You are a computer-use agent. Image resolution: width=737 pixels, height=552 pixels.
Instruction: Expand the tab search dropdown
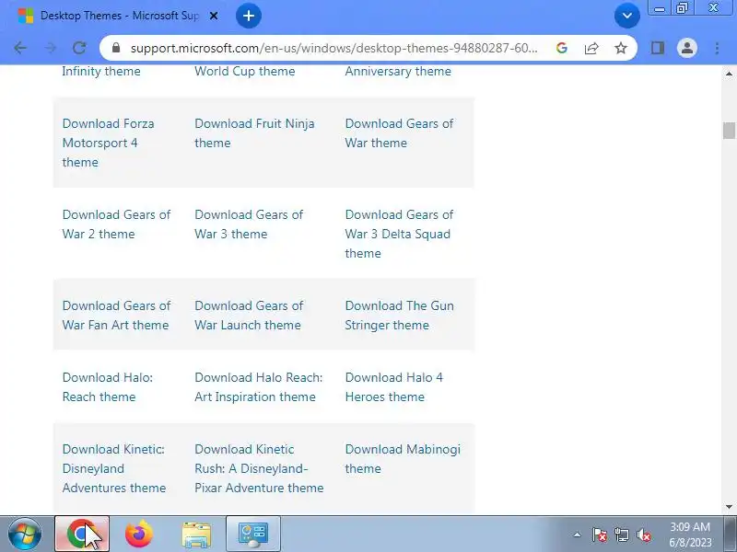click(x=627, y=16)
